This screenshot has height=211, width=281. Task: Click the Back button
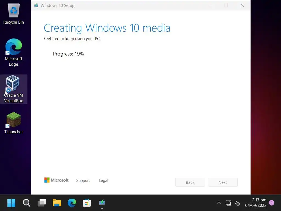pyautogui.click(x=190, y=182)
